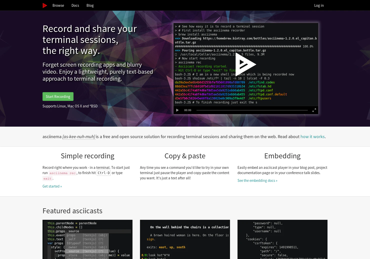Open the Browse page
Image resolution: width=370 pixels, height=259 pixels.
(x=58, y=5)
